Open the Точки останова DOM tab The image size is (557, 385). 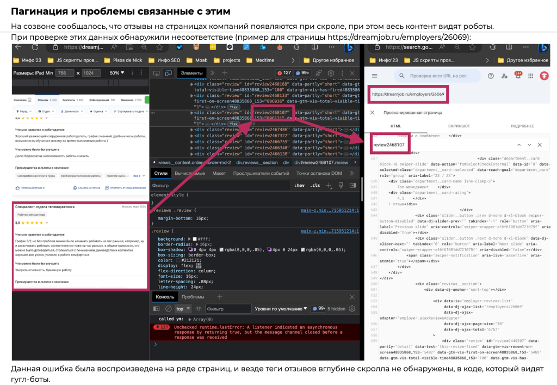[319, 173]
